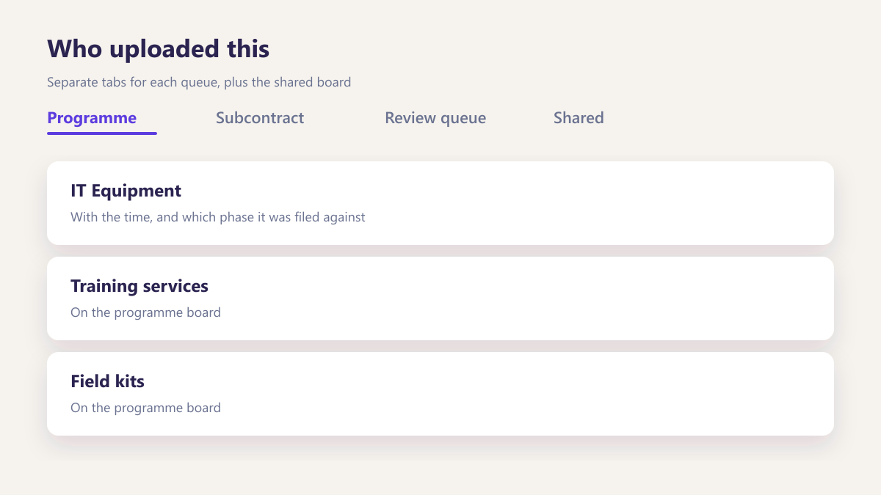Click the active Programme tab
881x495 pixels.
coord(92,118)
